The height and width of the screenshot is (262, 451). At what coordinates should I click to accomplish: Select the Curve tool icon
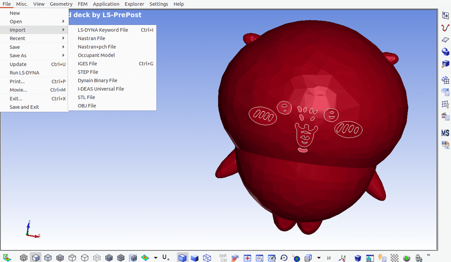coord(445,28)
